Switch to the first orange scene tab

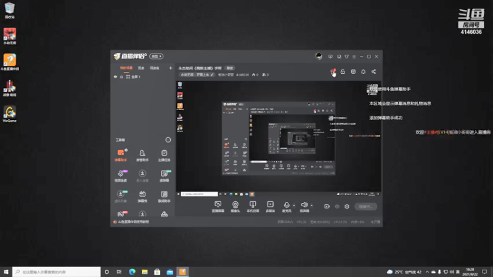tap(126, 68)
